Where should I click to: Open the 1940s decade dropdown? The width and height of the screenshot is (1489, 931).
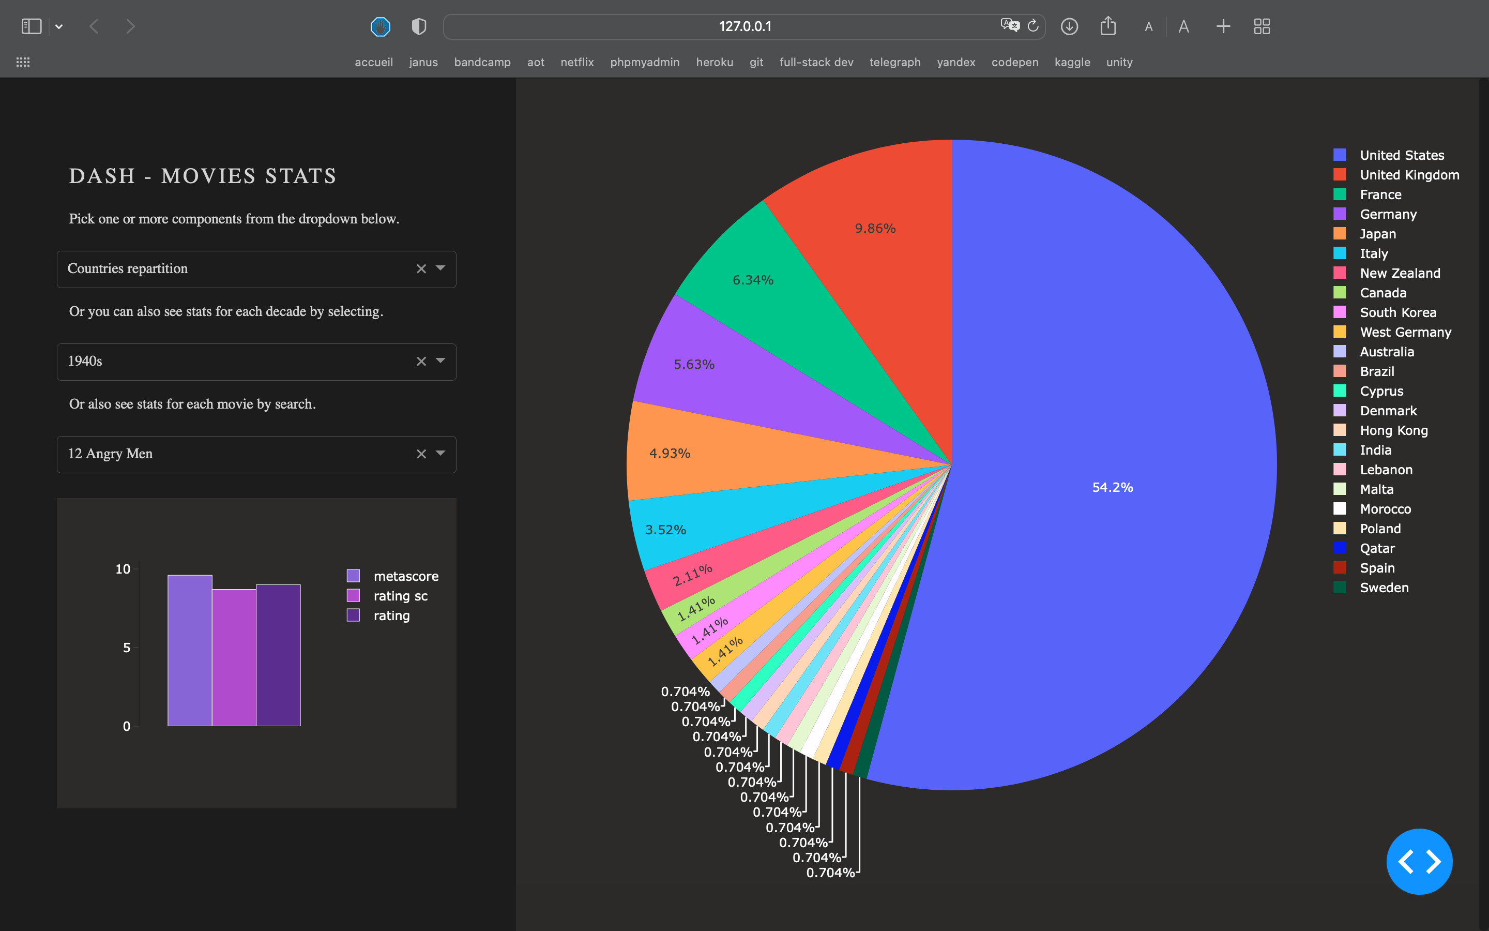(440, 361)
